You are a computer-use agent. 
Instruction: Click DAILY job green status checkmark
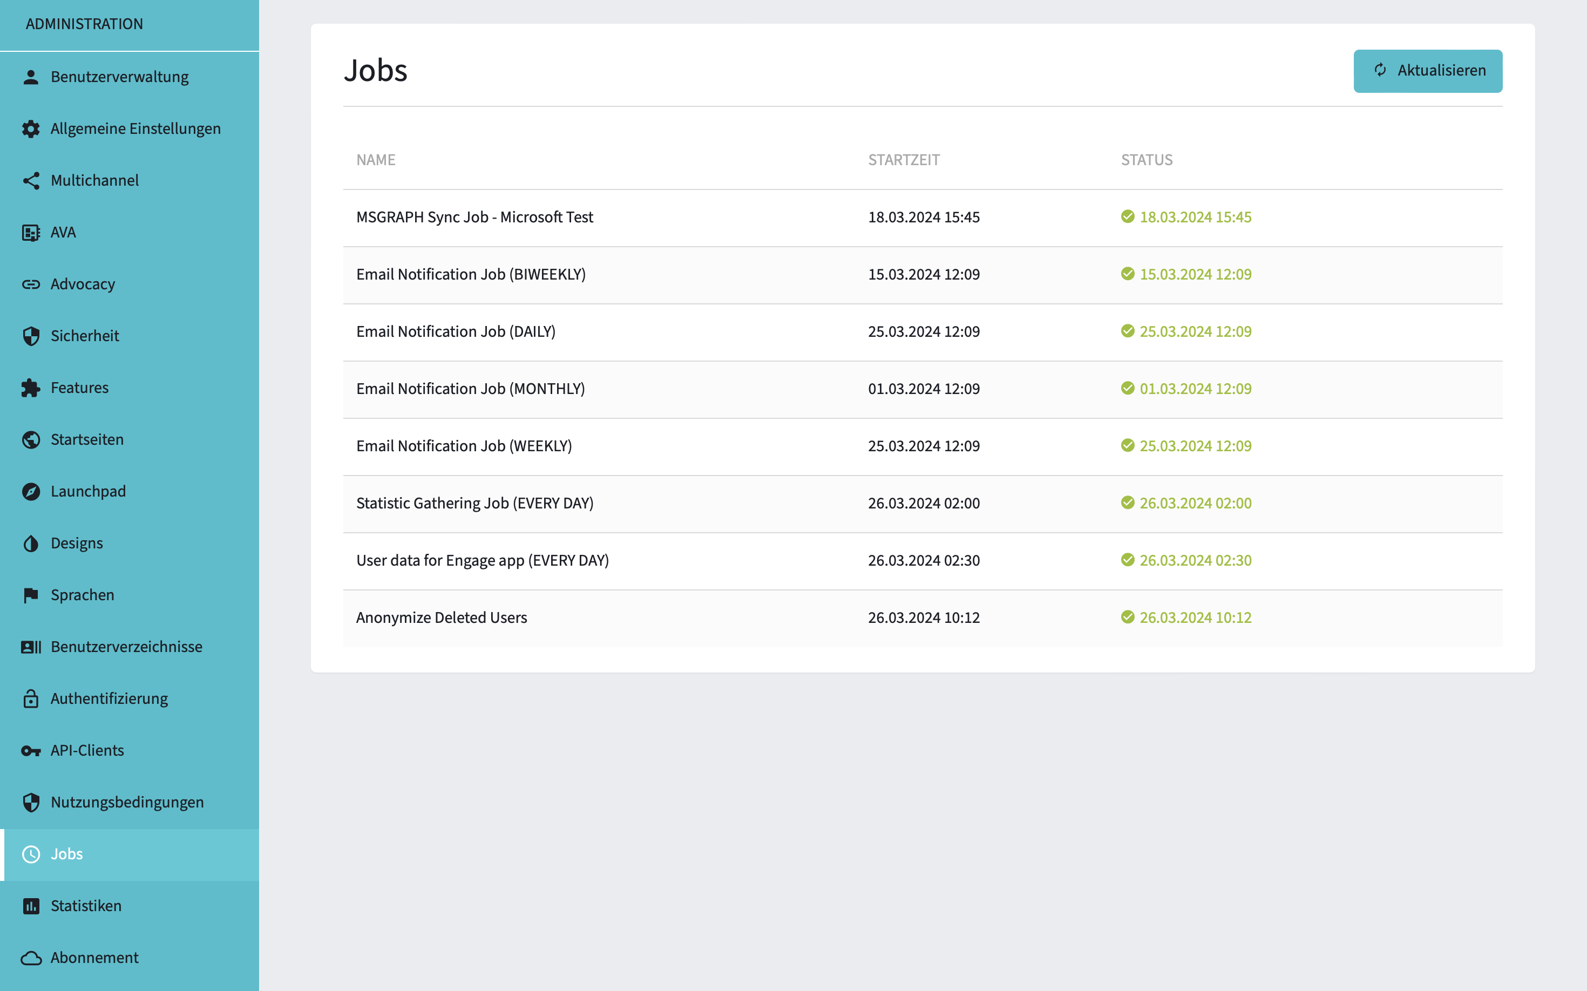point(1128,331)
